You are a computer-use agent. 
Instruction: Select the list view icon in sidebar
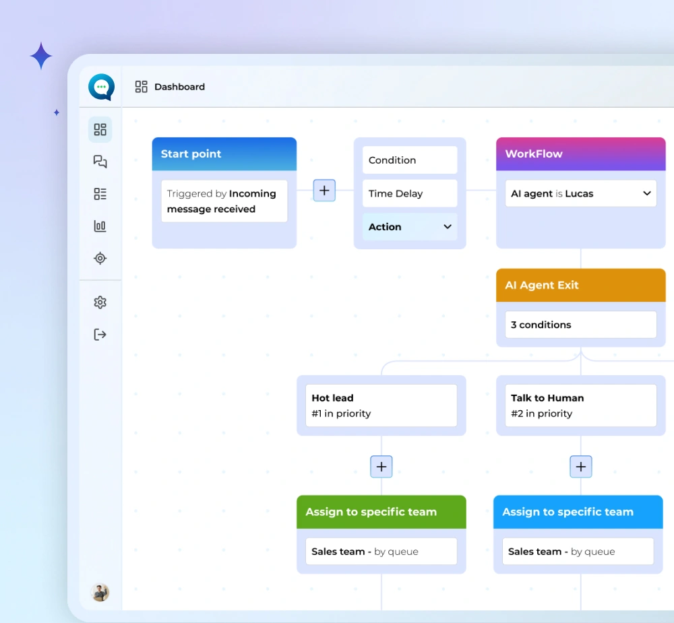pyautogui.click(x=100, y=194)
